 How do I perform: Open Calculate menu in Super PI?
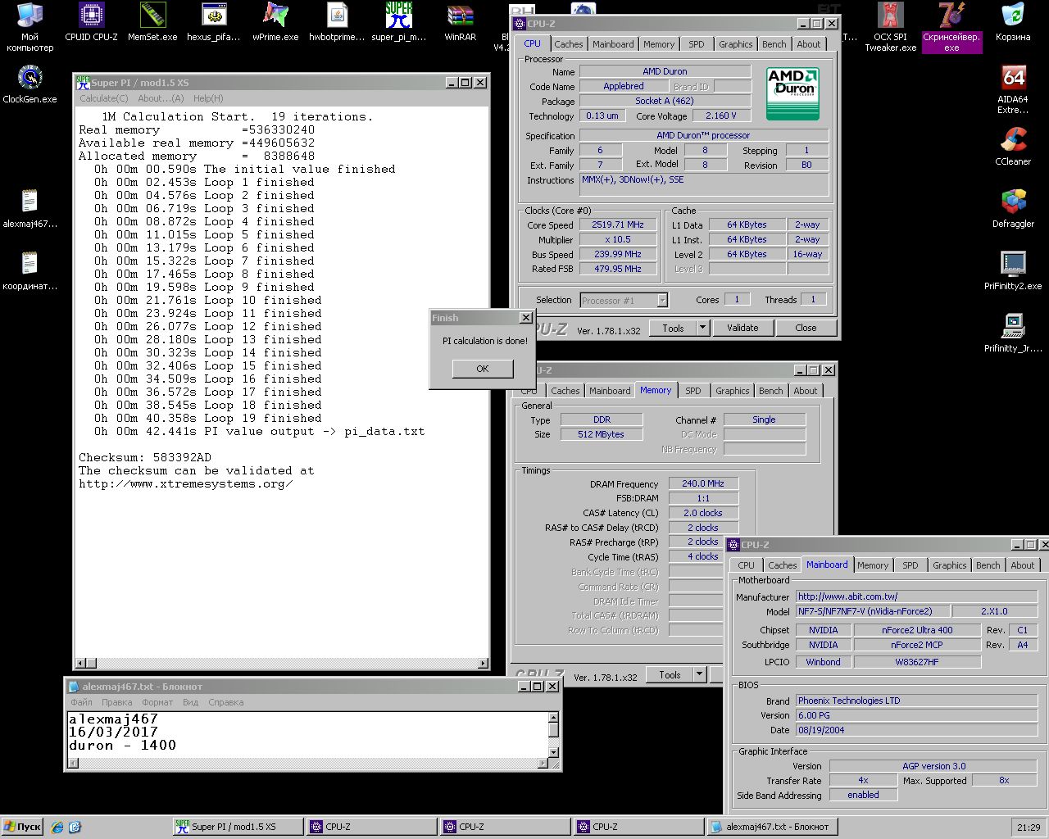[104, 98]
